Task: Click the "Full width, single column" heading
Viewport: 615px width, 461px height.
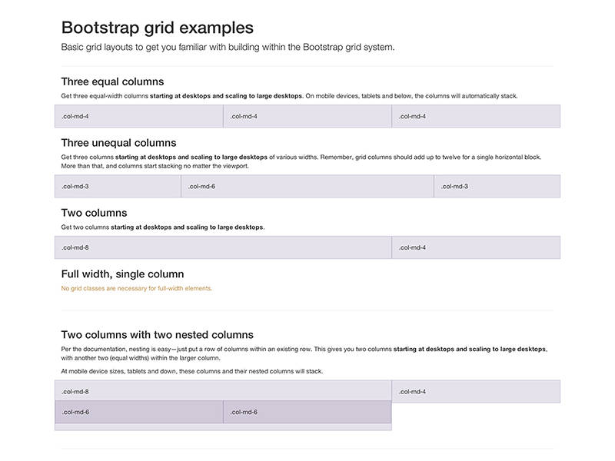Action: point(122,274)
